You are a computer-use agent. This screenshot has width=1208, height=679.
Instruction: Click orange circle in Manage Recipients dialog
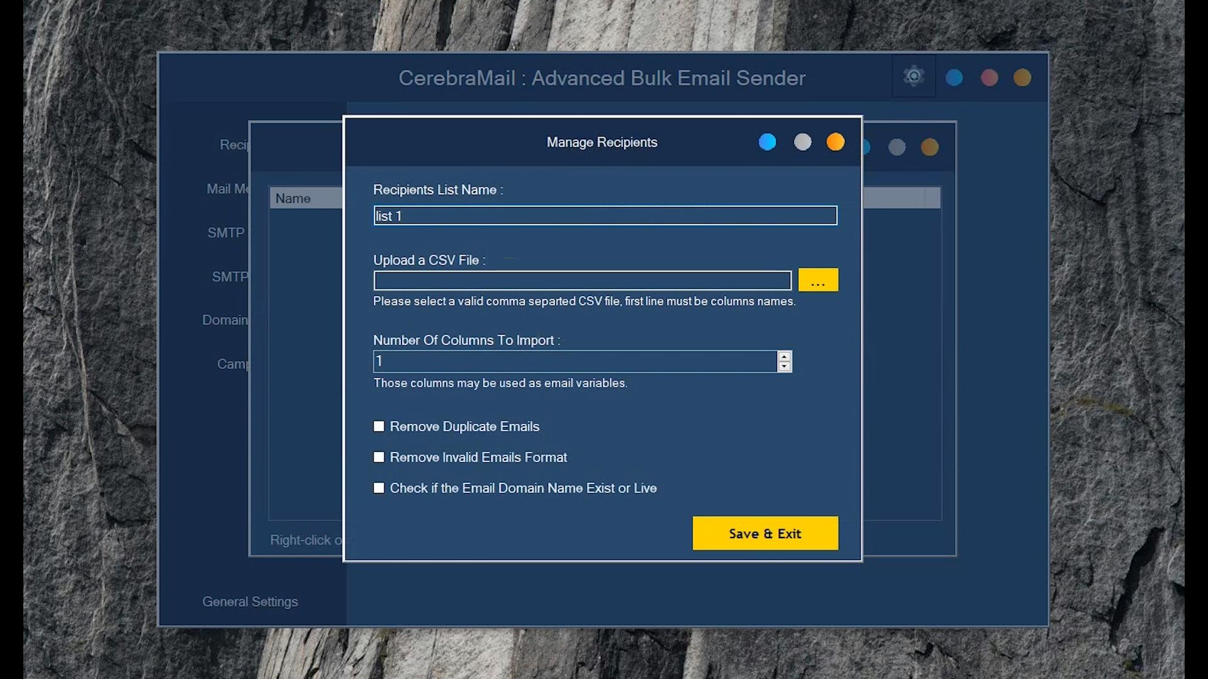[836, 142]
